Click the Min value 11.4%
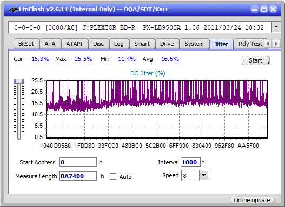The image size is (285, 207). (127, 59)
